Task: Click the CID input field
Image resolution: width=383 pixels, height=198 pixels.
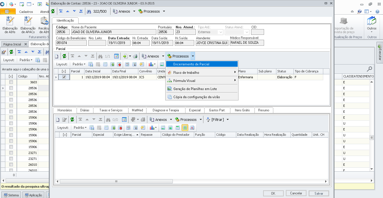Action: coord(257,32)
